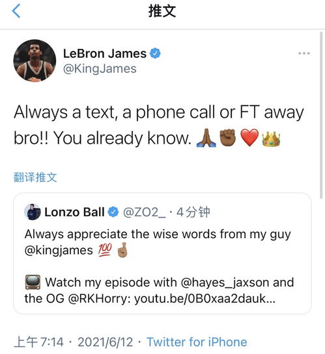
Task: Tap the 2021/6/12 tweet timestamp
Action: (x=106, y=342)
